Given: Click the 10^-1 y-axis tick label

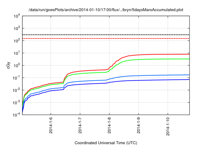Looking at the screenshot, I should [17, 78].
